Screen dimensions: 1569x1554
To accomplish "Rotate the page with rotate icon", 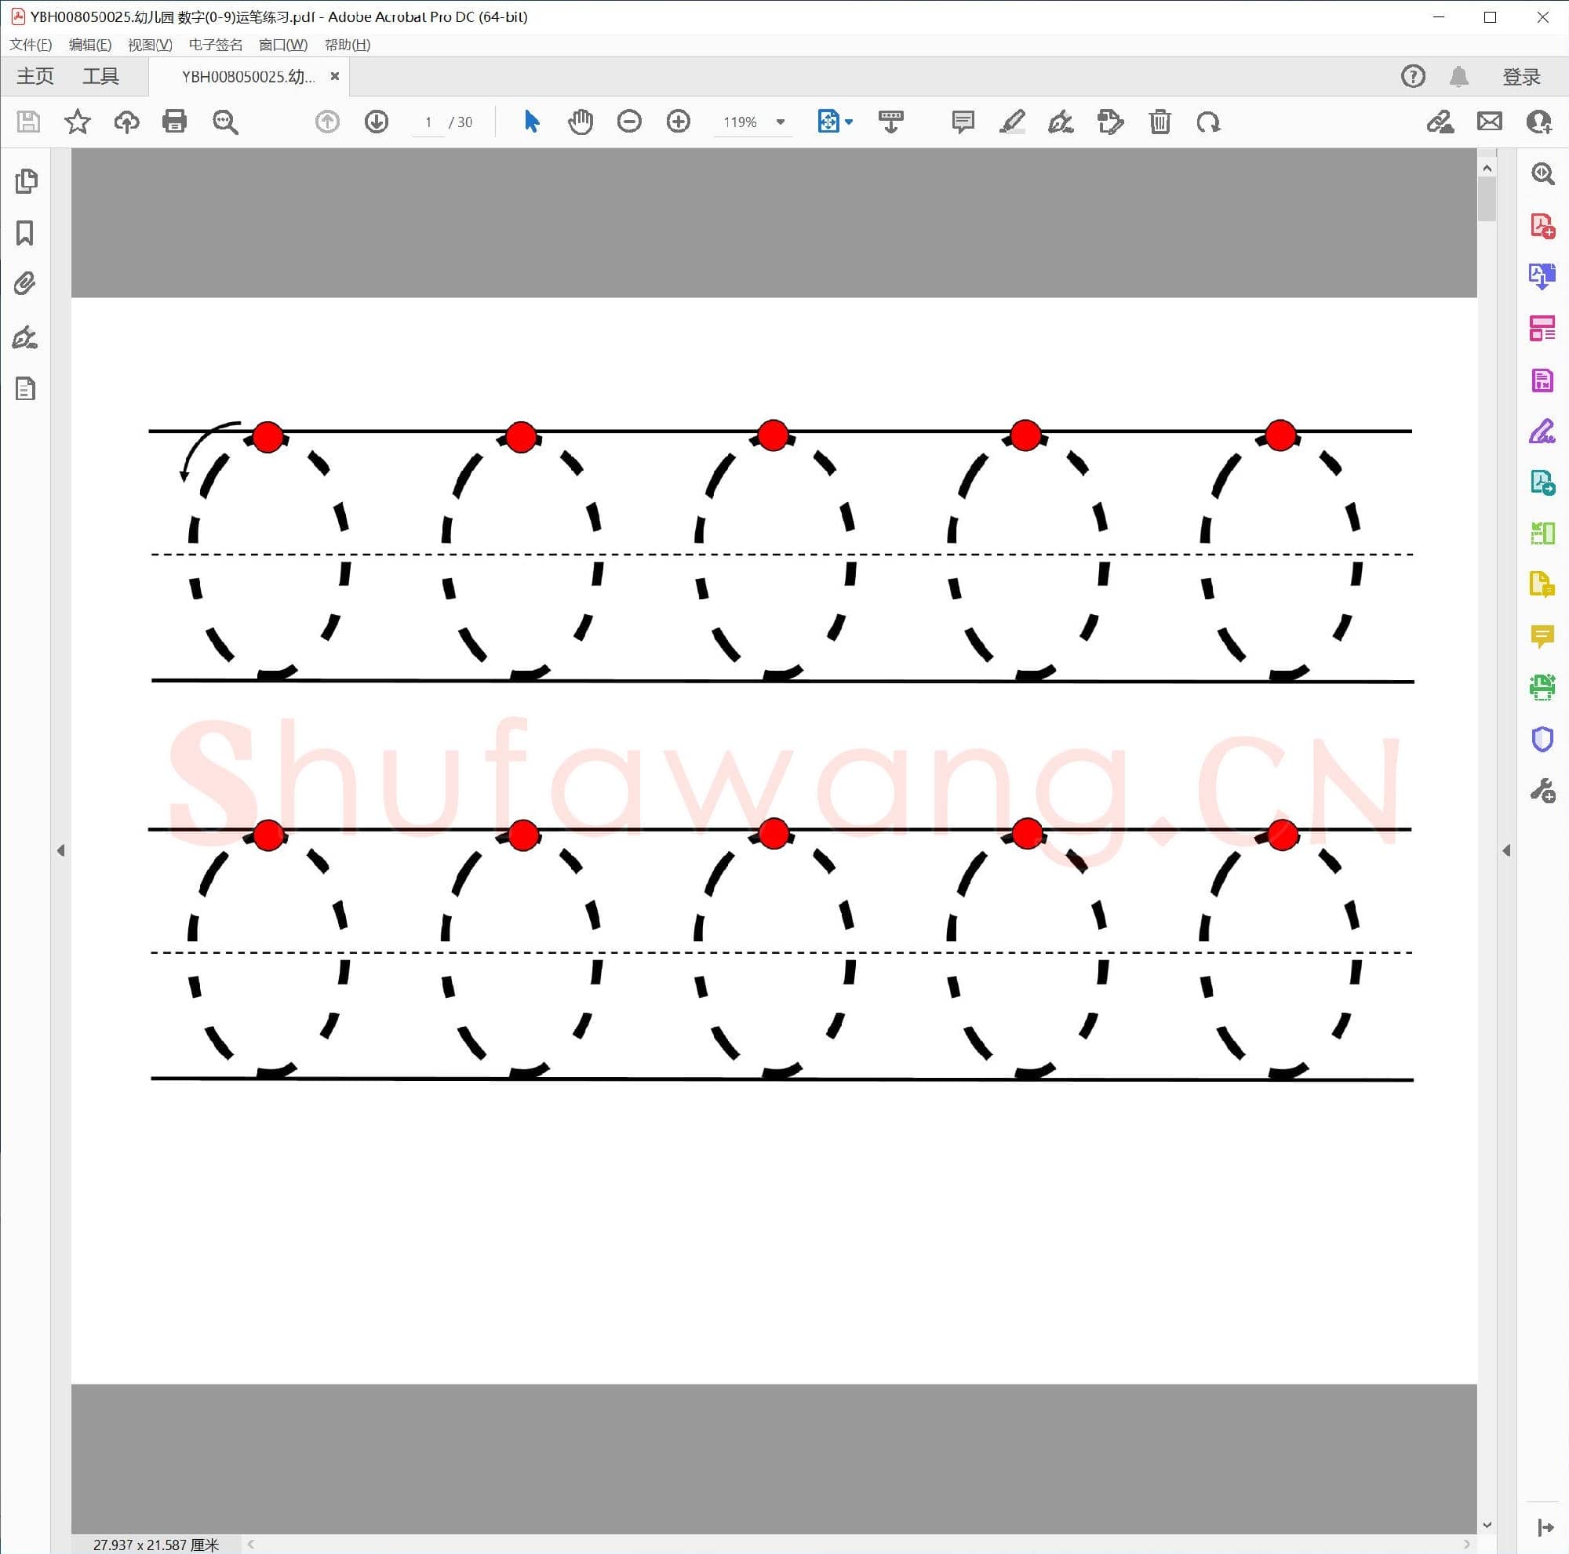I will coord(1208,122).
